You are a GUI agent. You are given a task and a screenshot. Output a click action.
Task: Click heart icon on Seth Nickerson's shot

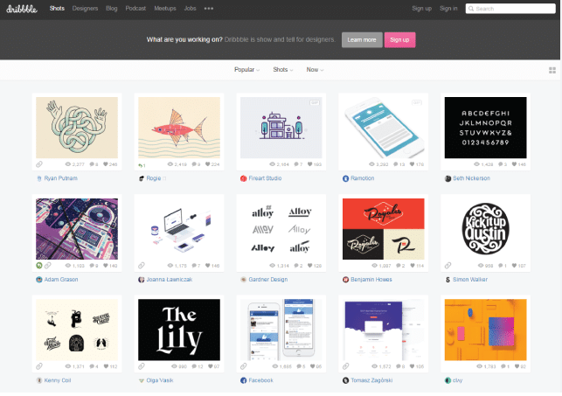515,163
